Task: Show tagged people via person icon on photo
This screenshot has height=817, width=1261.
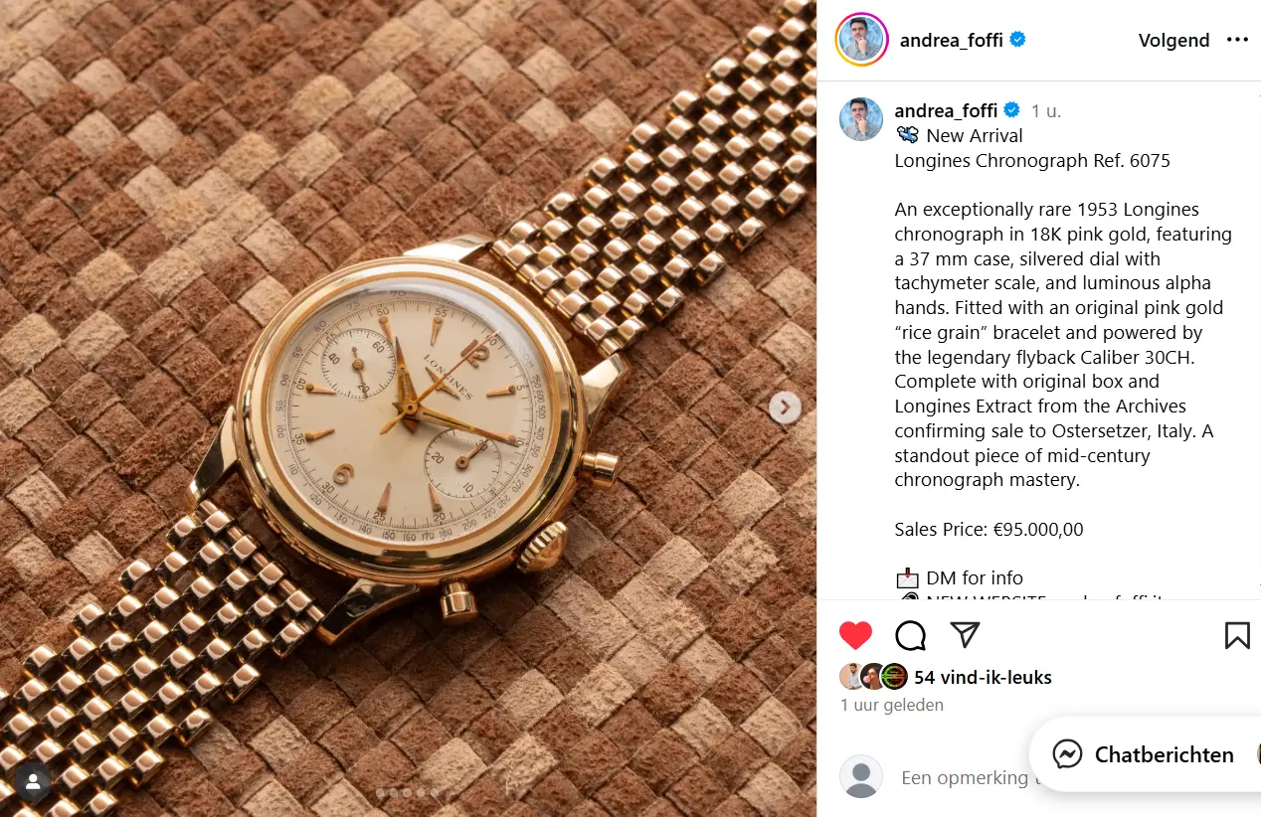Action: (33, 783)
